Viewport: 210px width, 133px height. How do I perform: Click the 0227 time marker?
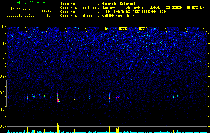(143, 29)
